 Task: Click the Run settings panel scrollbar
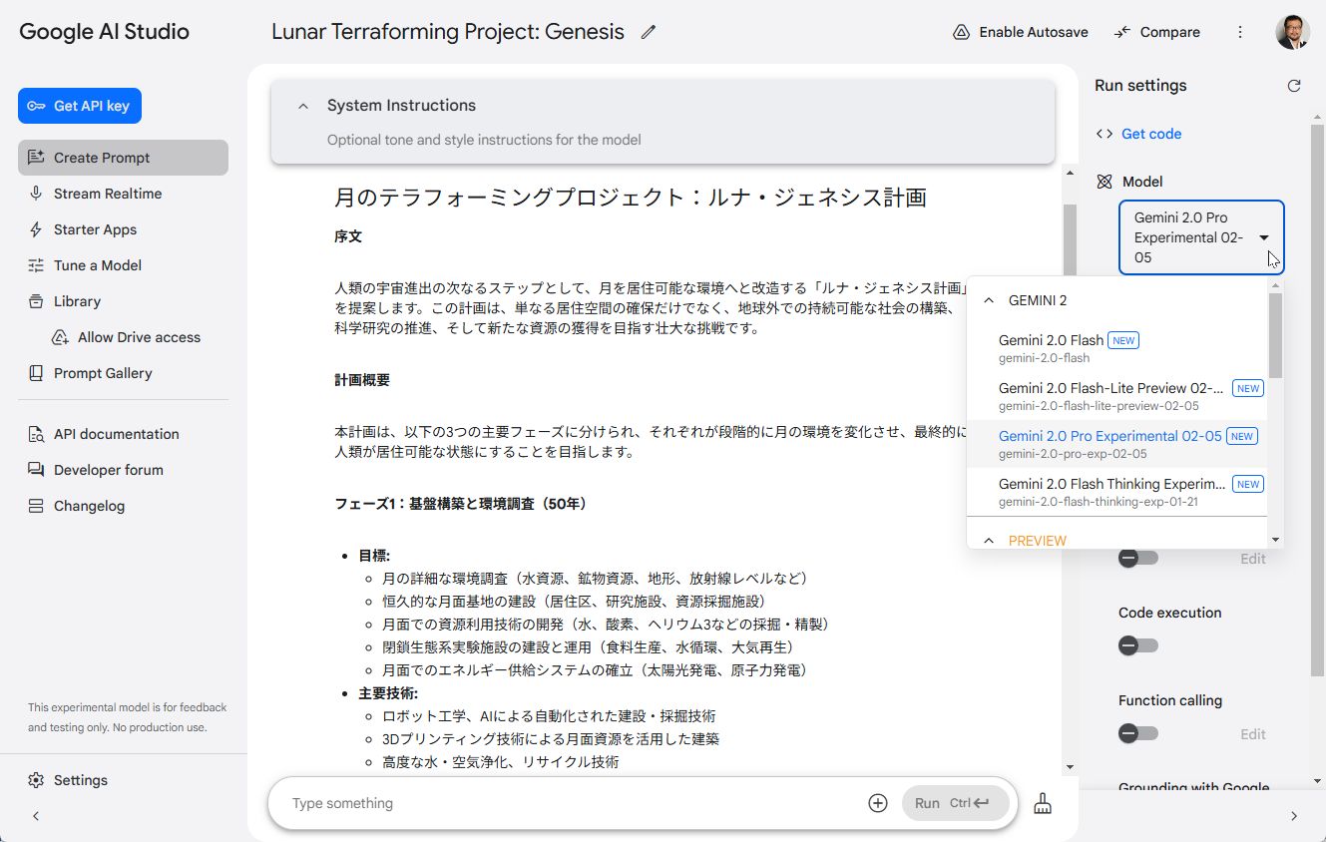coord(1318,399)
